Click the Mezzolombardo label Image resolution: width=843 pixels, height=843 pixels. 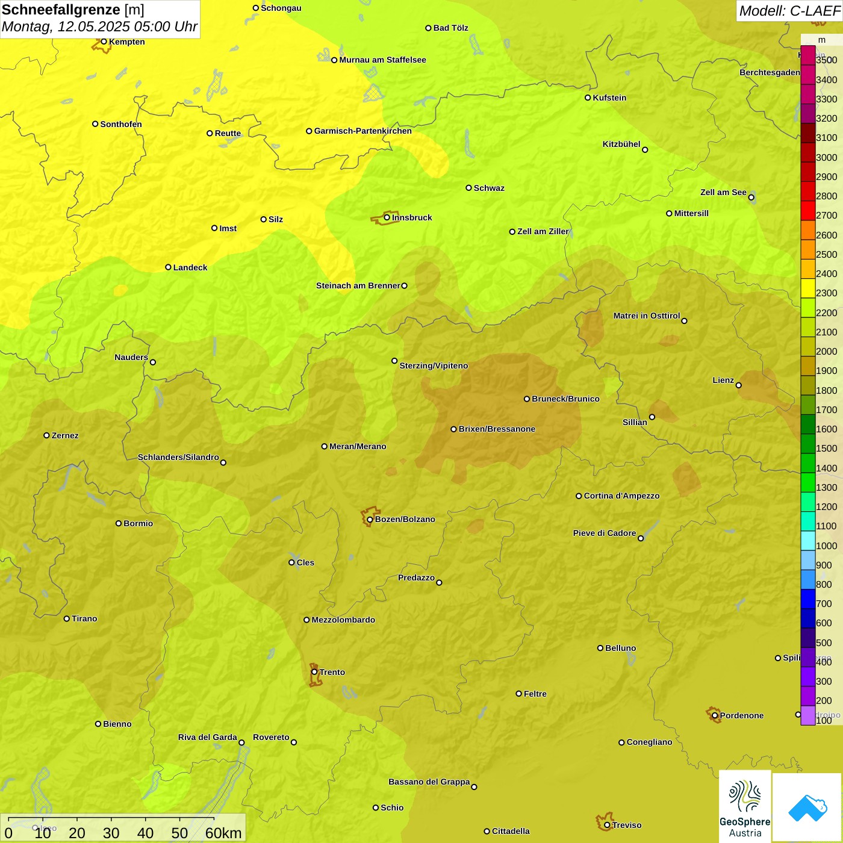pos(343,620)
